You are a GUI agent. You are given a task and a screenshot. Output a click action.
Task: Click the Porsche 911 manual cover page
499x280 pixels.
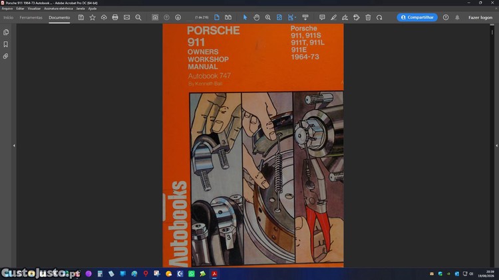pyautogui.click(x=253, y=146)
